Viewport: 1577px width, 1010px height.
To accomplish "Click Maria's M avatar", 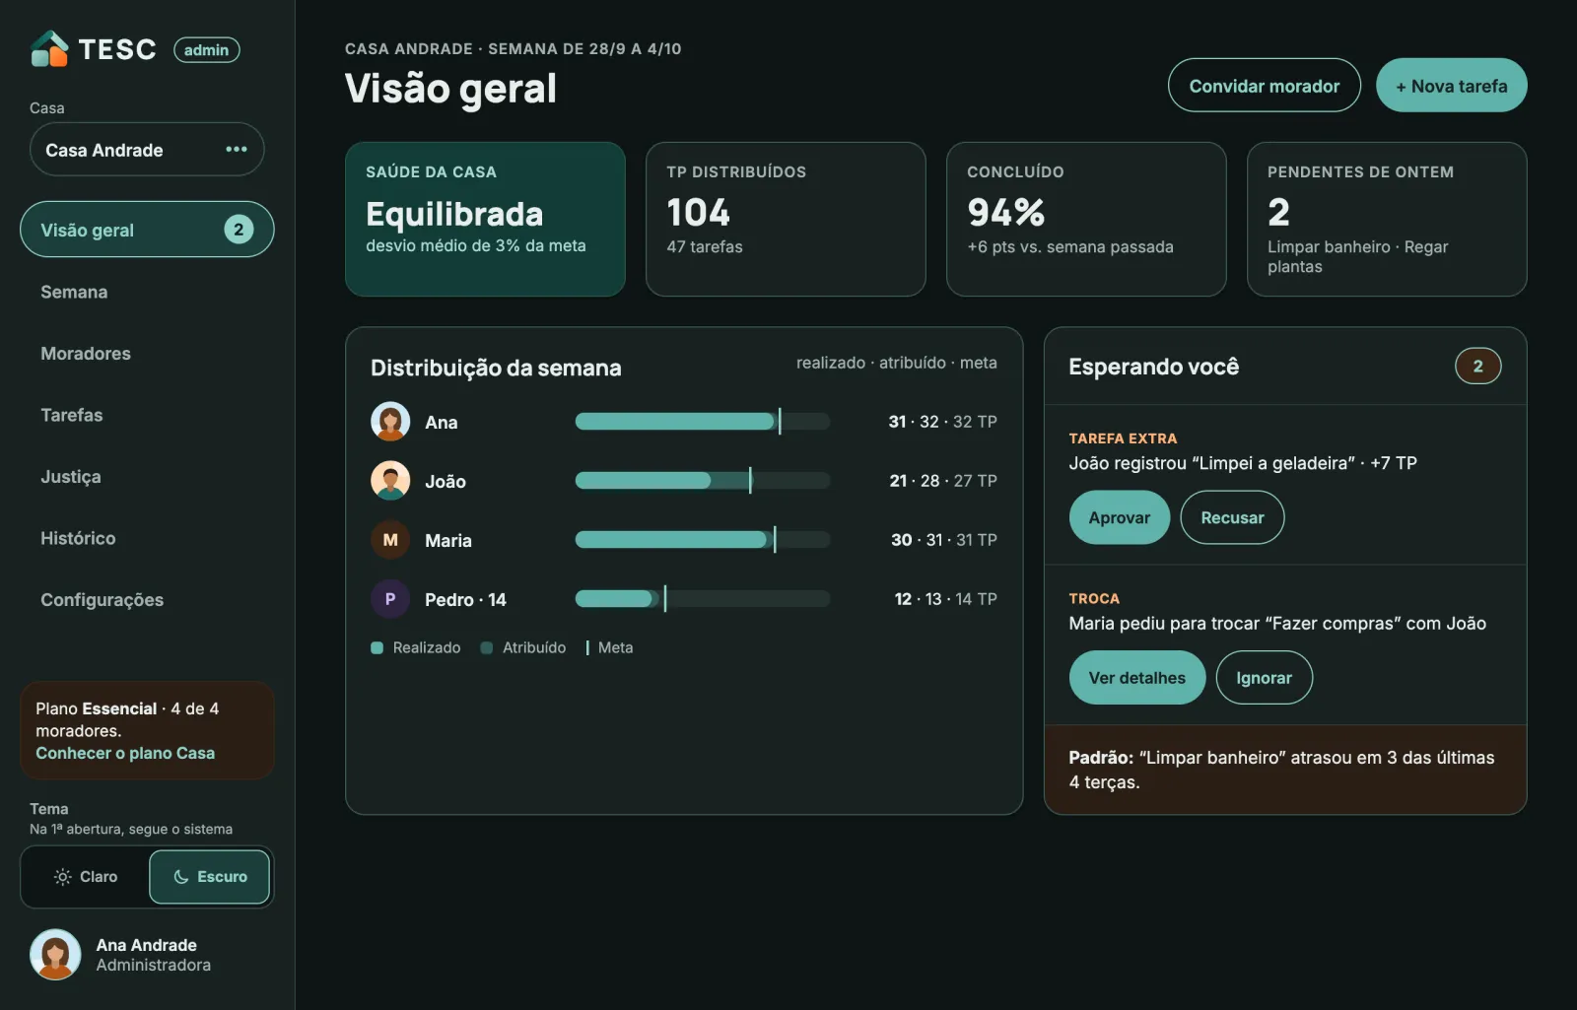I will tap(390, 540).
